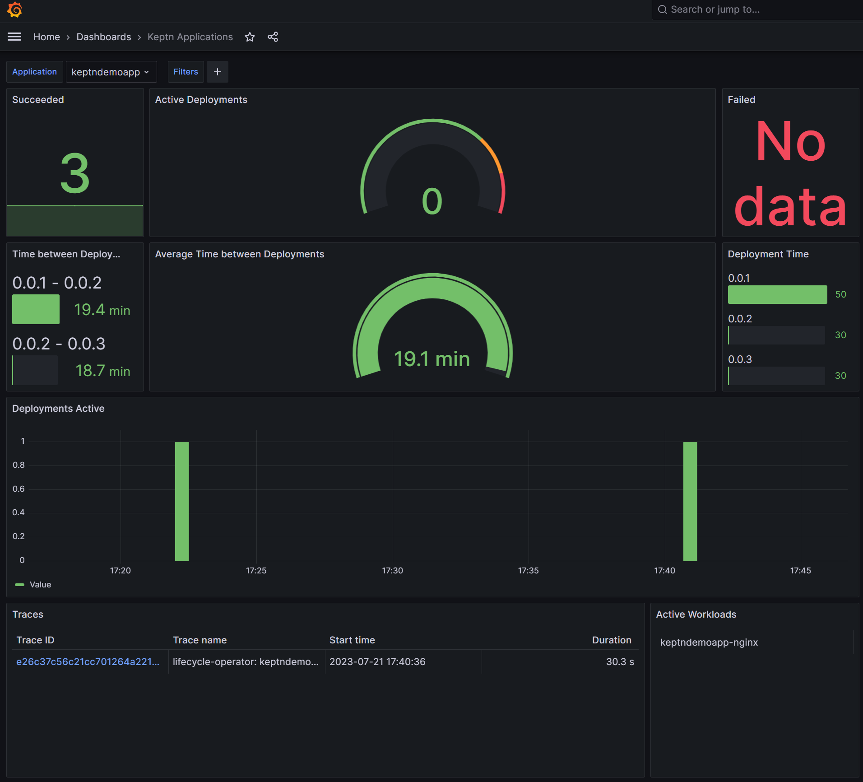Open the Traces panel title menu
863x782 pixels.
(x=28, y=614)
